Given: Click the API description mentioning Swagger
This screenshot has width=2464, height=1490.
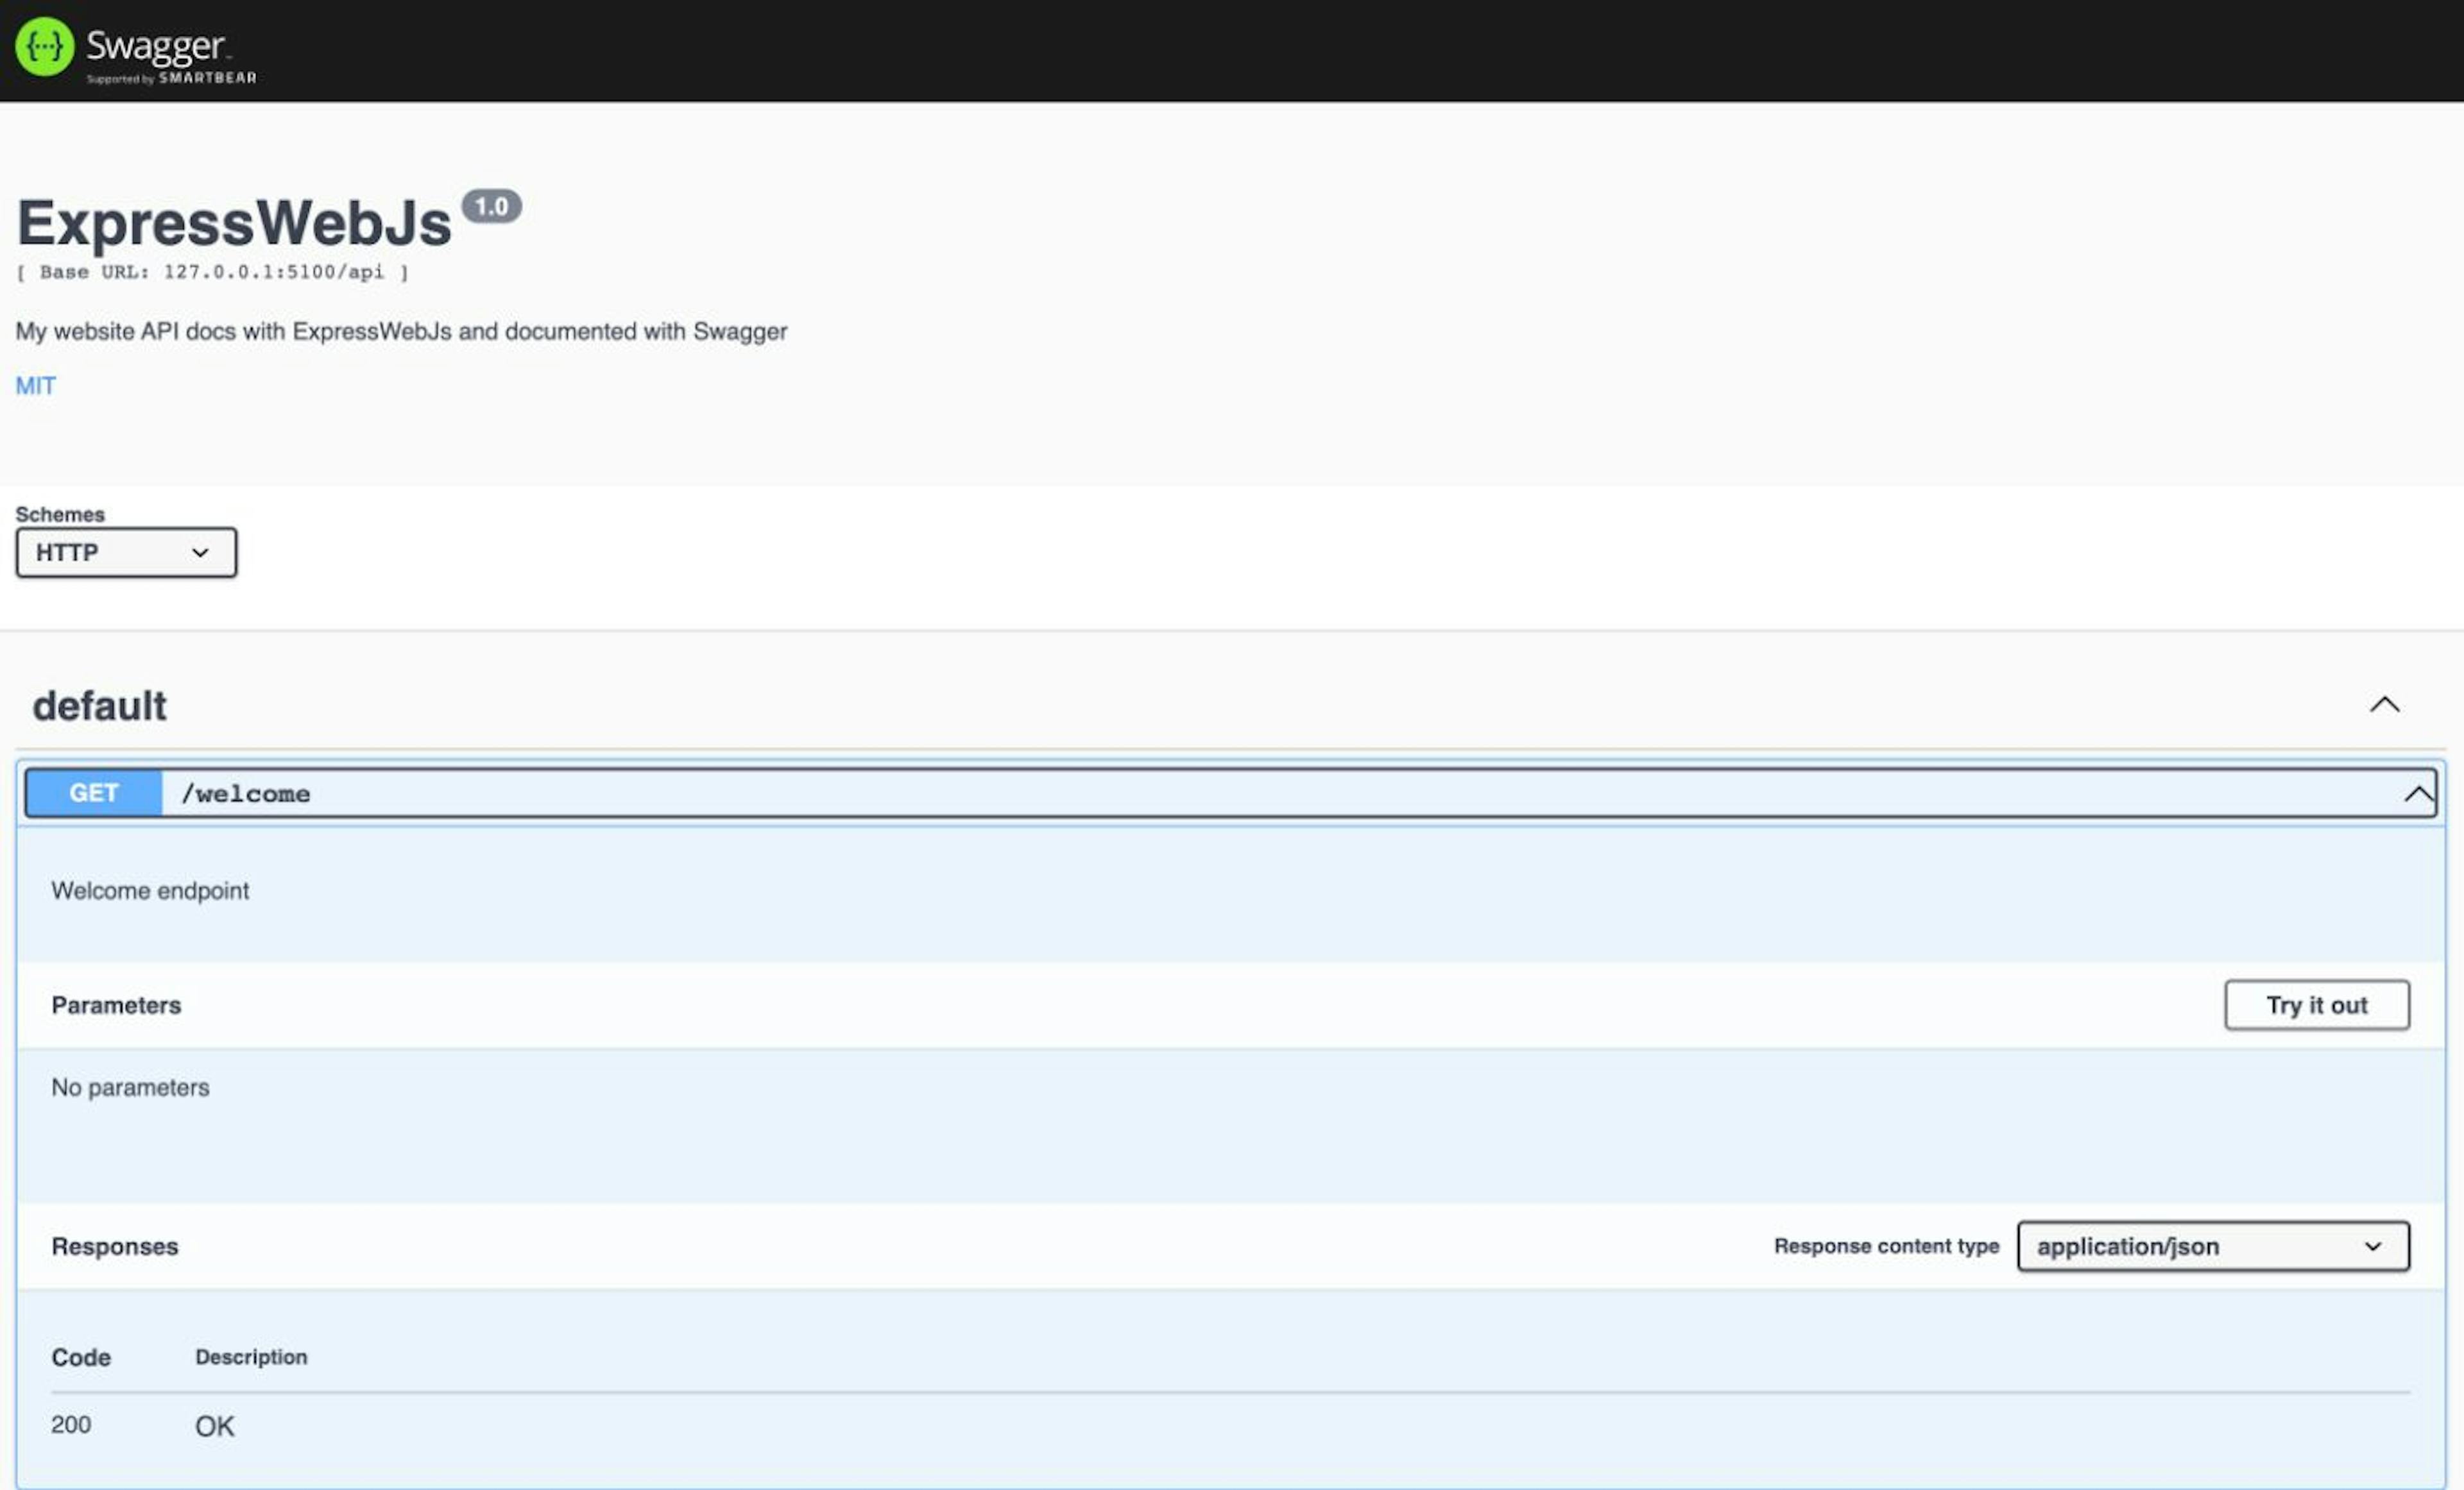Looking at the screenshot, I should click(401, 332).
